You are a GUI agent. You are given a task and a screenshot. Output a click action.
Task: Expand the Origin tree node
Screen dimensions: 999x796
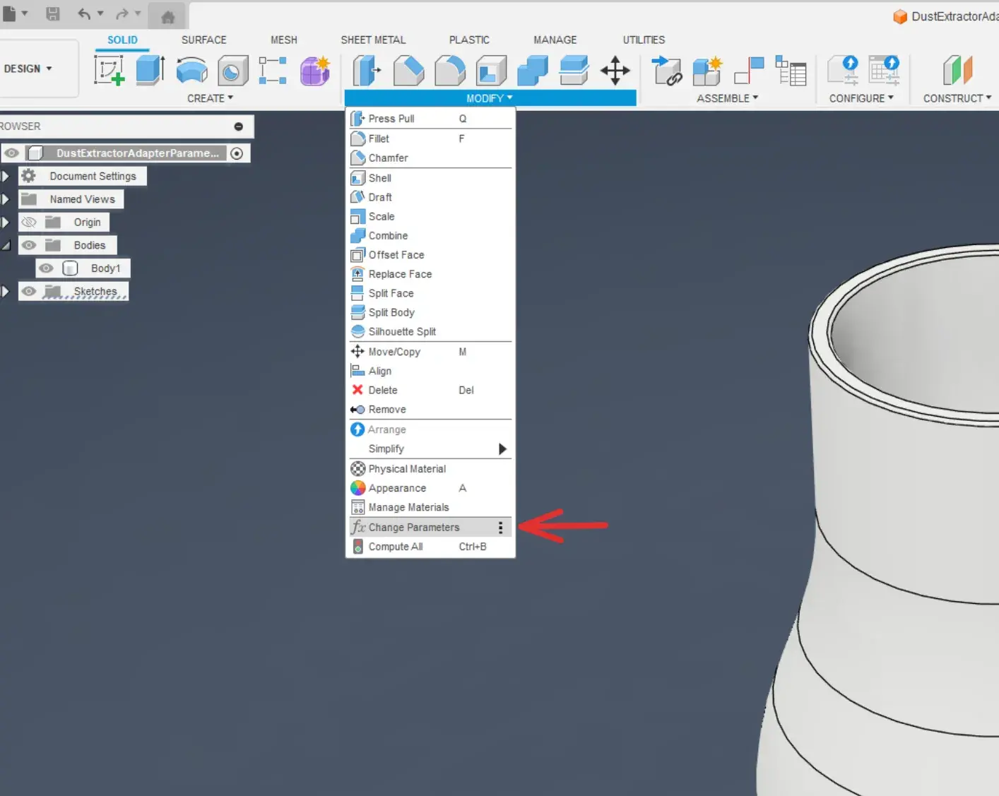[6, 222]
